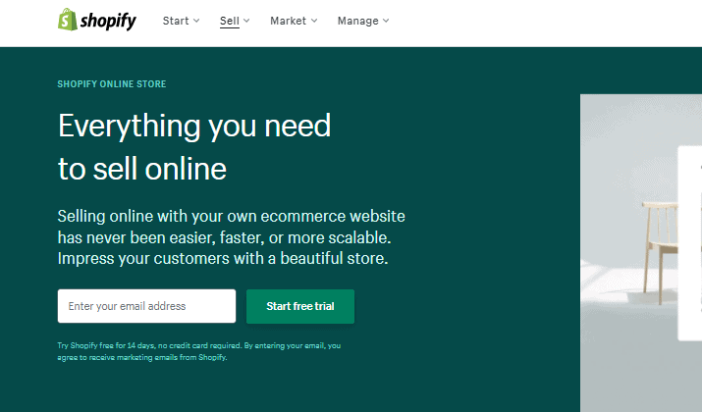Viewport: 702px width, 412px height.
Task: Click the wooden chair in hero image
Action: click(x=660, y=252)
